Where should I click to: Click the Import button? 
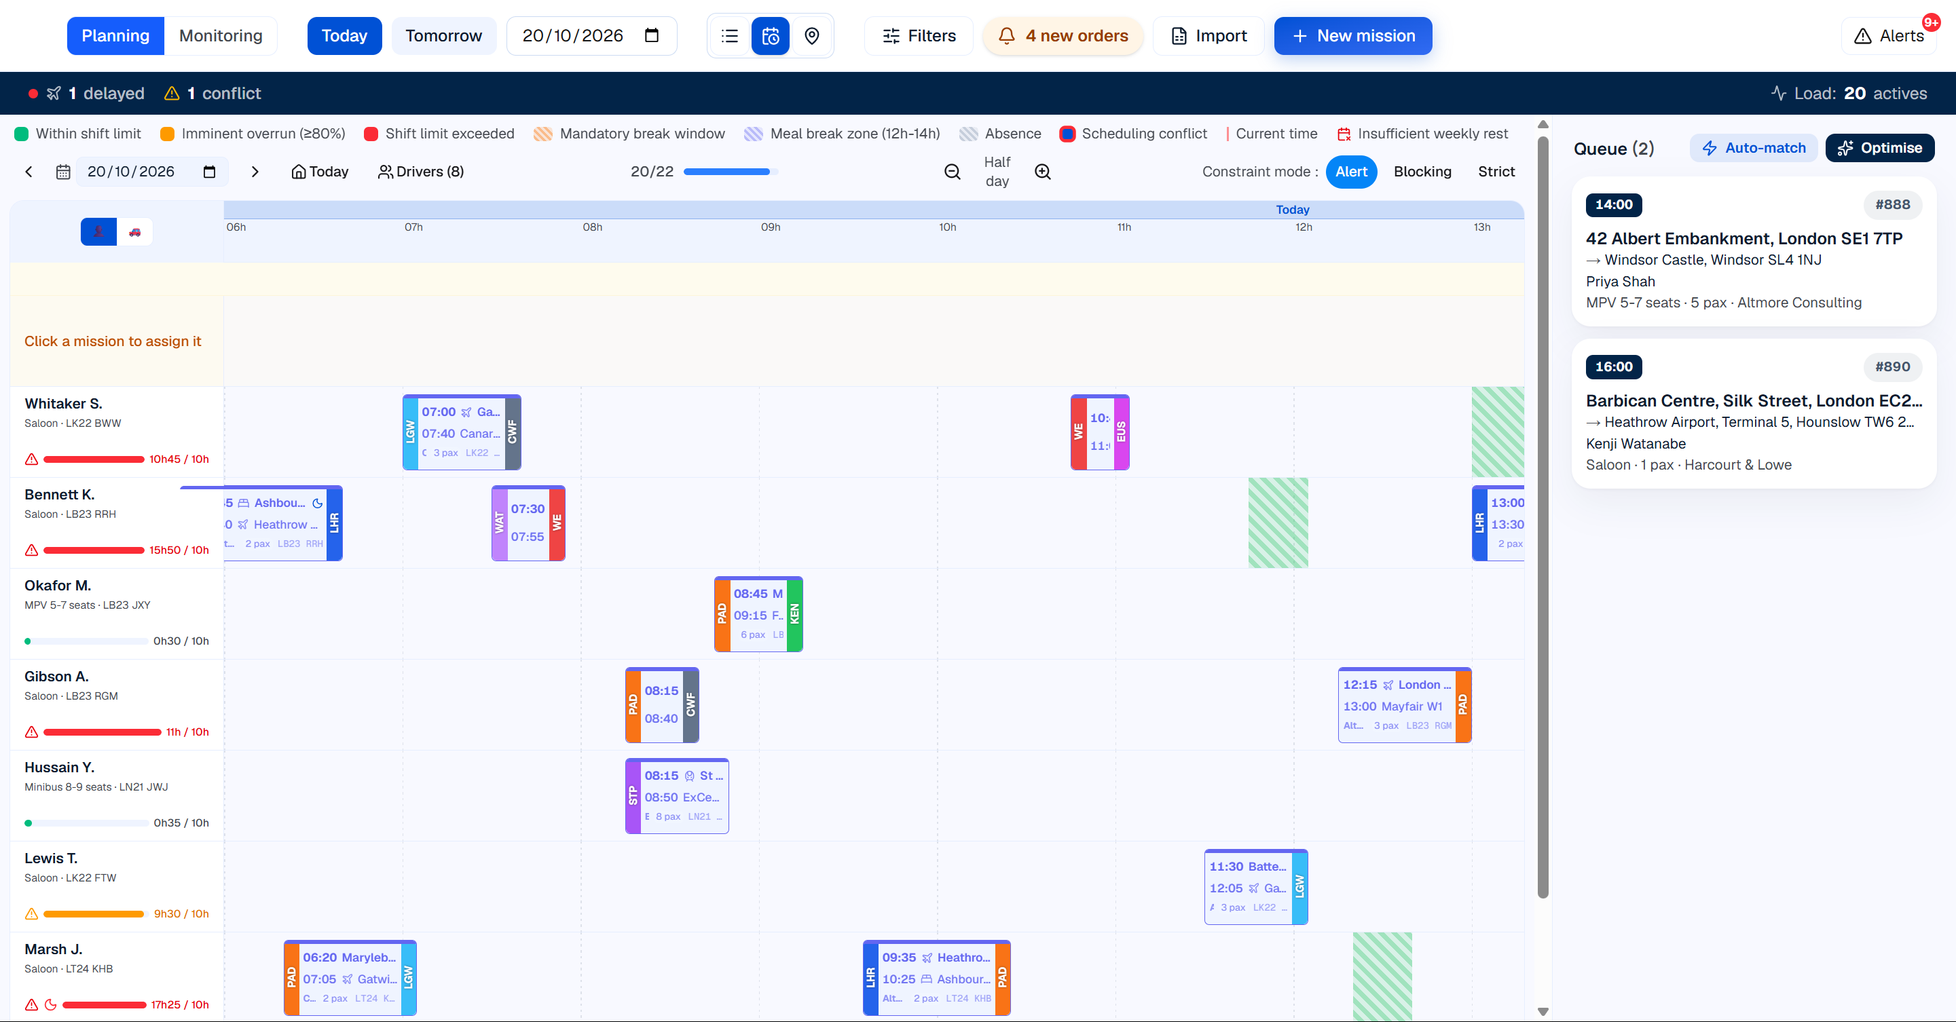click(x=1208, y=36)
